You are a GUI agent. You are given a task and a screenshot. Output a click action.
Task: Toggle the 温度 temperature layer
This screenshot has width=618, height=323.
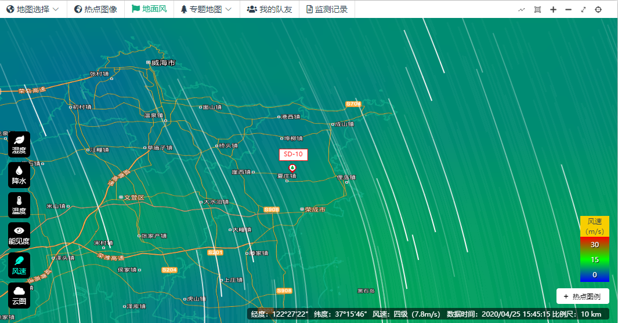coord(19,205)
